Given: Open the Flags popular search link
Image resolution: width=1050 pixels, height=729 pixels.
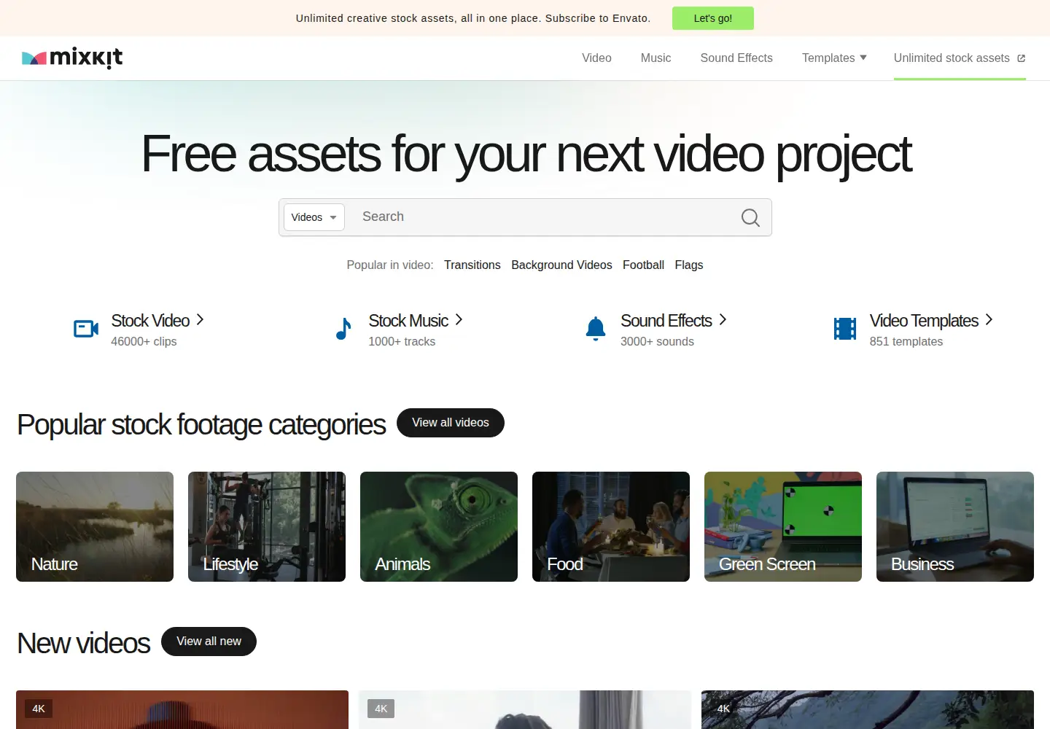Looking at the screenshot, I should click(689, 265).
